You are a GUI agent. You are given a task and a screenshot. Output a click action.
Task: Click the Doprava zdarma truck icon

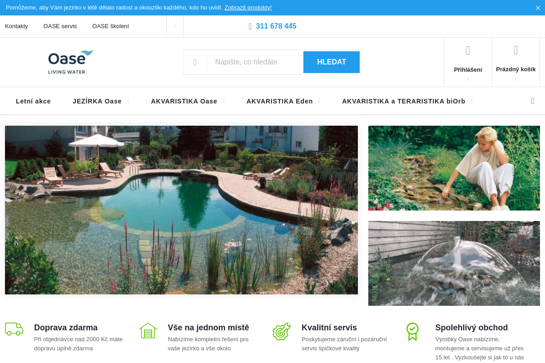[14, 329]
